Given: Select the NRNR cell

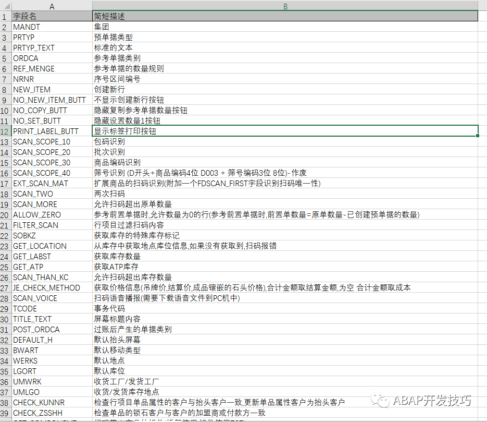Looking at the screenshot, I should pyautogui.click(x=52, y=79).
